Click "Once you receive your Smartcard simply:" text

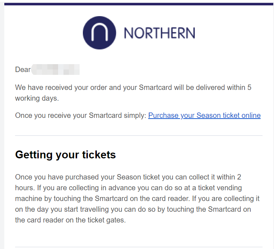pyautogui.click(x=81, y=116)
